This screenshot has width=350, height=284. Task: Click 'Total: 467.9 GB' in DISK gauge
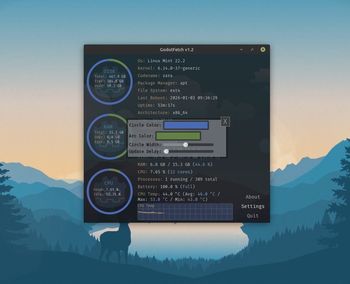click(110, 76)
